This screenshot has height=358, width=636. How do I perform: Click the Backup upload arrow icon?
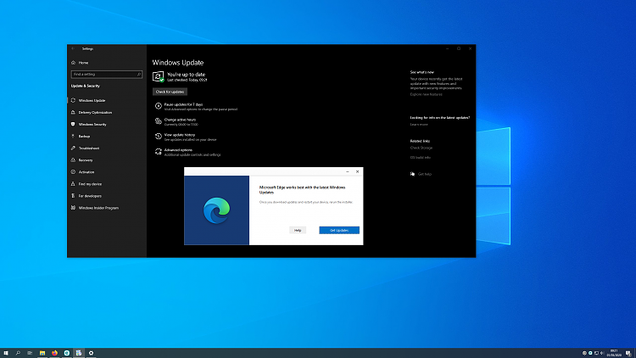73,137
